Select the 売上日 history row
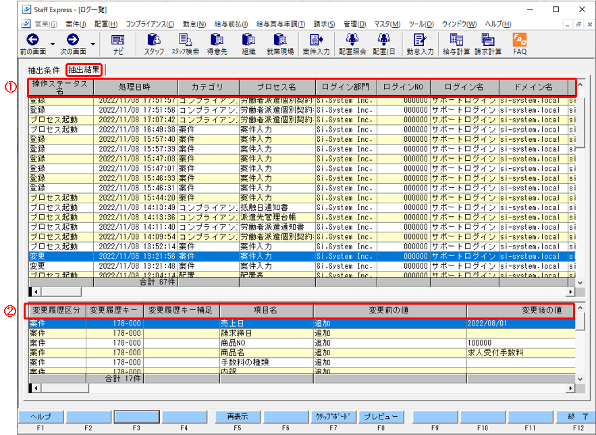Viewport: 596px width, 435px height. click(x=302, y=324)
